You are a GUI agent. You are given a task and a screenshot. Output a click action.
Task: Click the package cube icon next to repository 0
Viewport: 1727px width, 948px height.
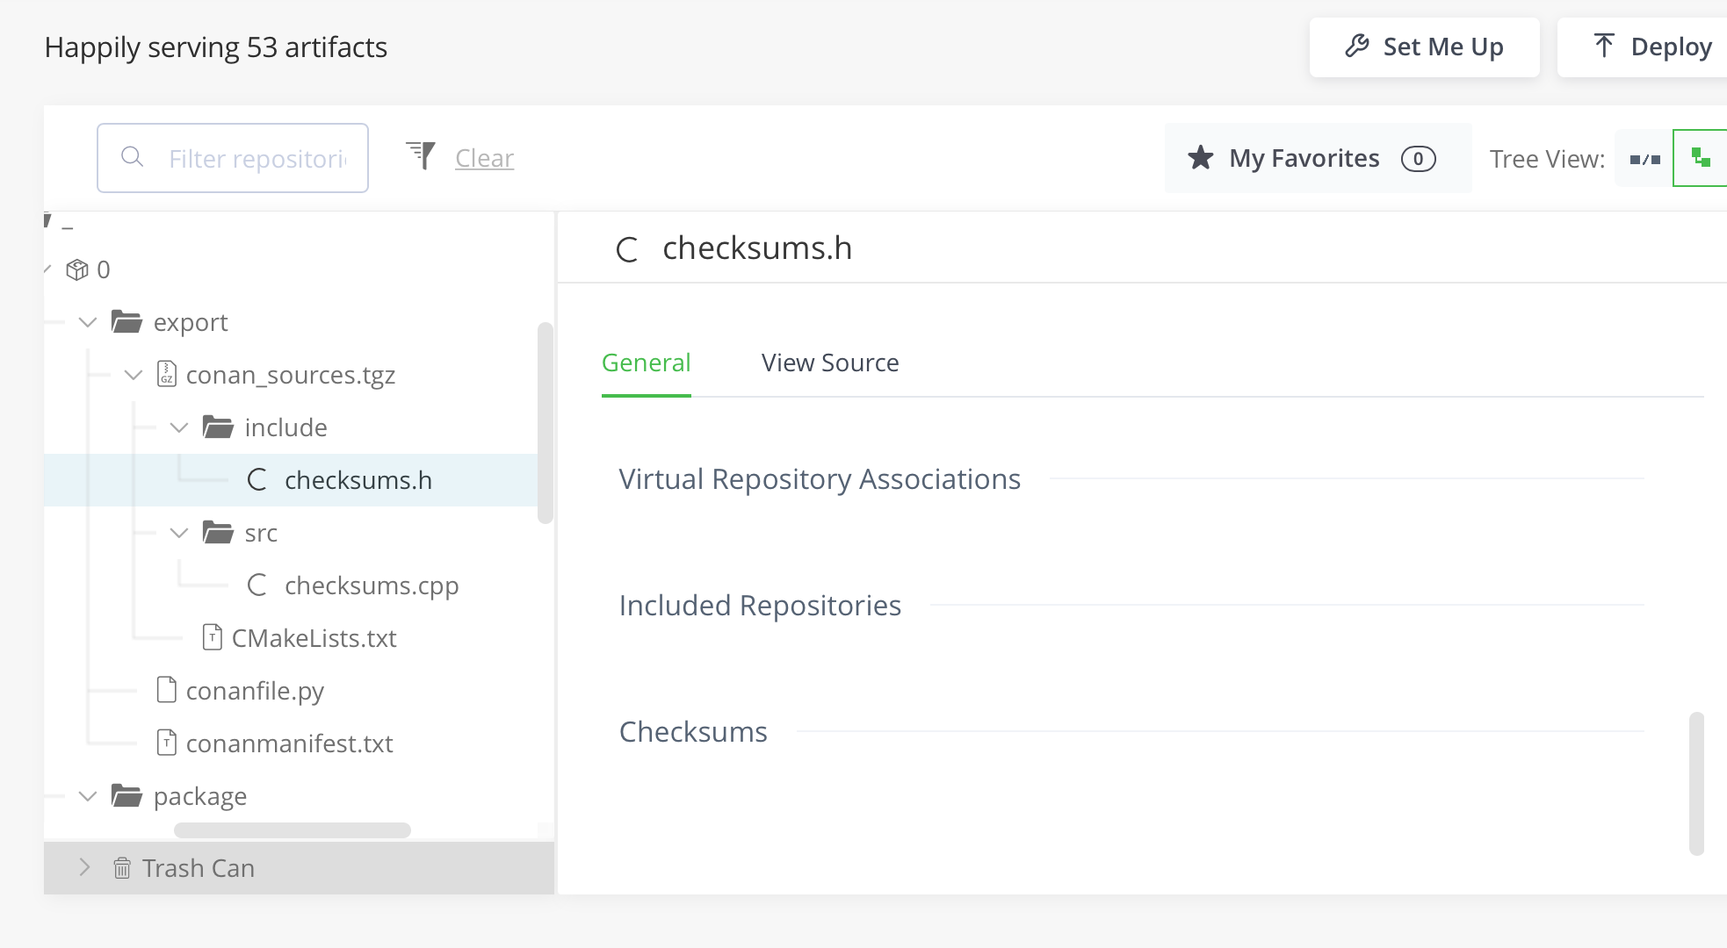pyautogui.click(x=78, y=269)
